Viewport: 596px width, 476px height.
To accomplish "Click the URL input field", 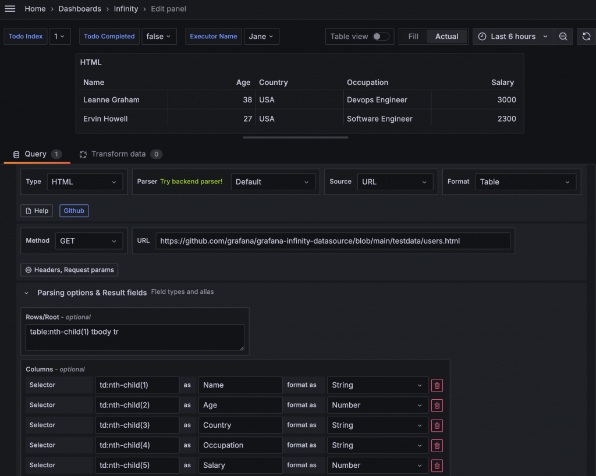I will pos(332,241).
